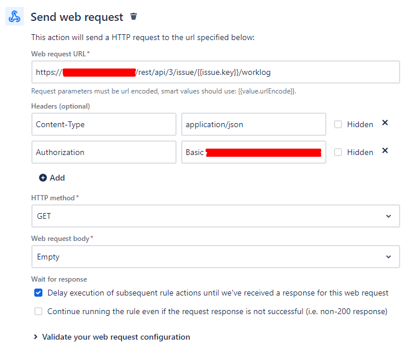Click the Basic authorization value field
The height and width of the screenshot is (353, 417).
[254, 152]
